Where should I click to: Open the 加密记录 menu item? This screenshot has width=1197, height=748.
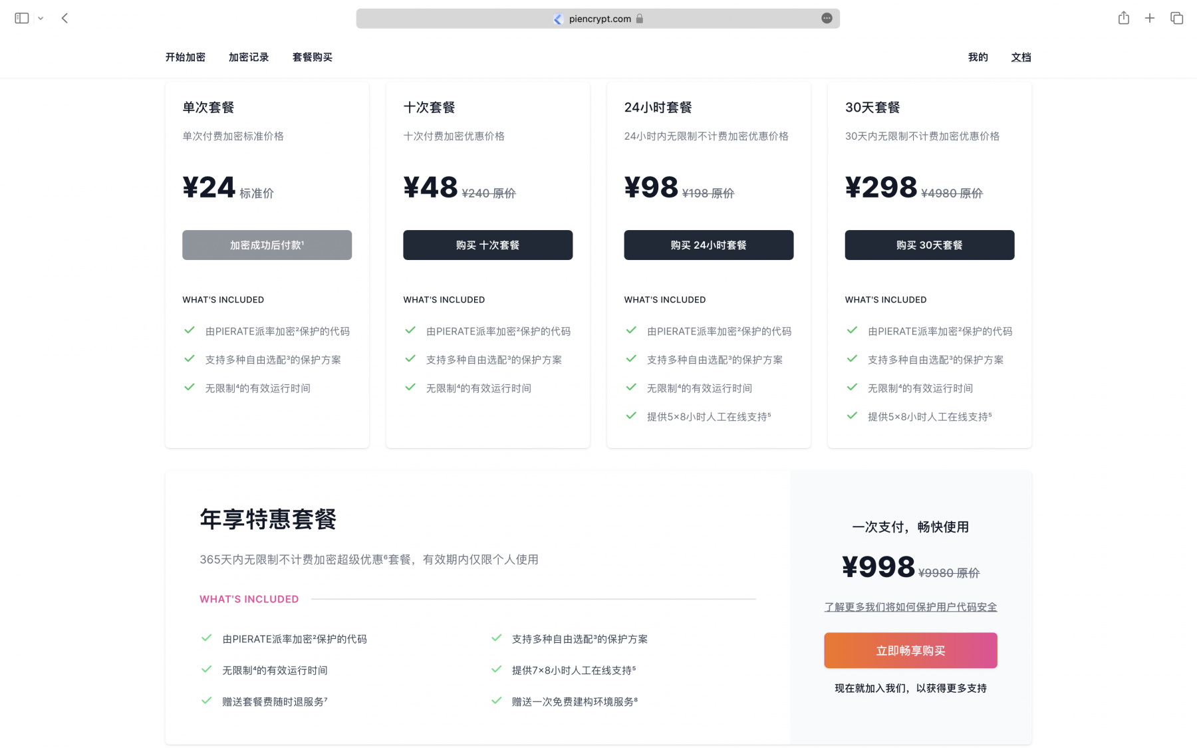[249, 57]
